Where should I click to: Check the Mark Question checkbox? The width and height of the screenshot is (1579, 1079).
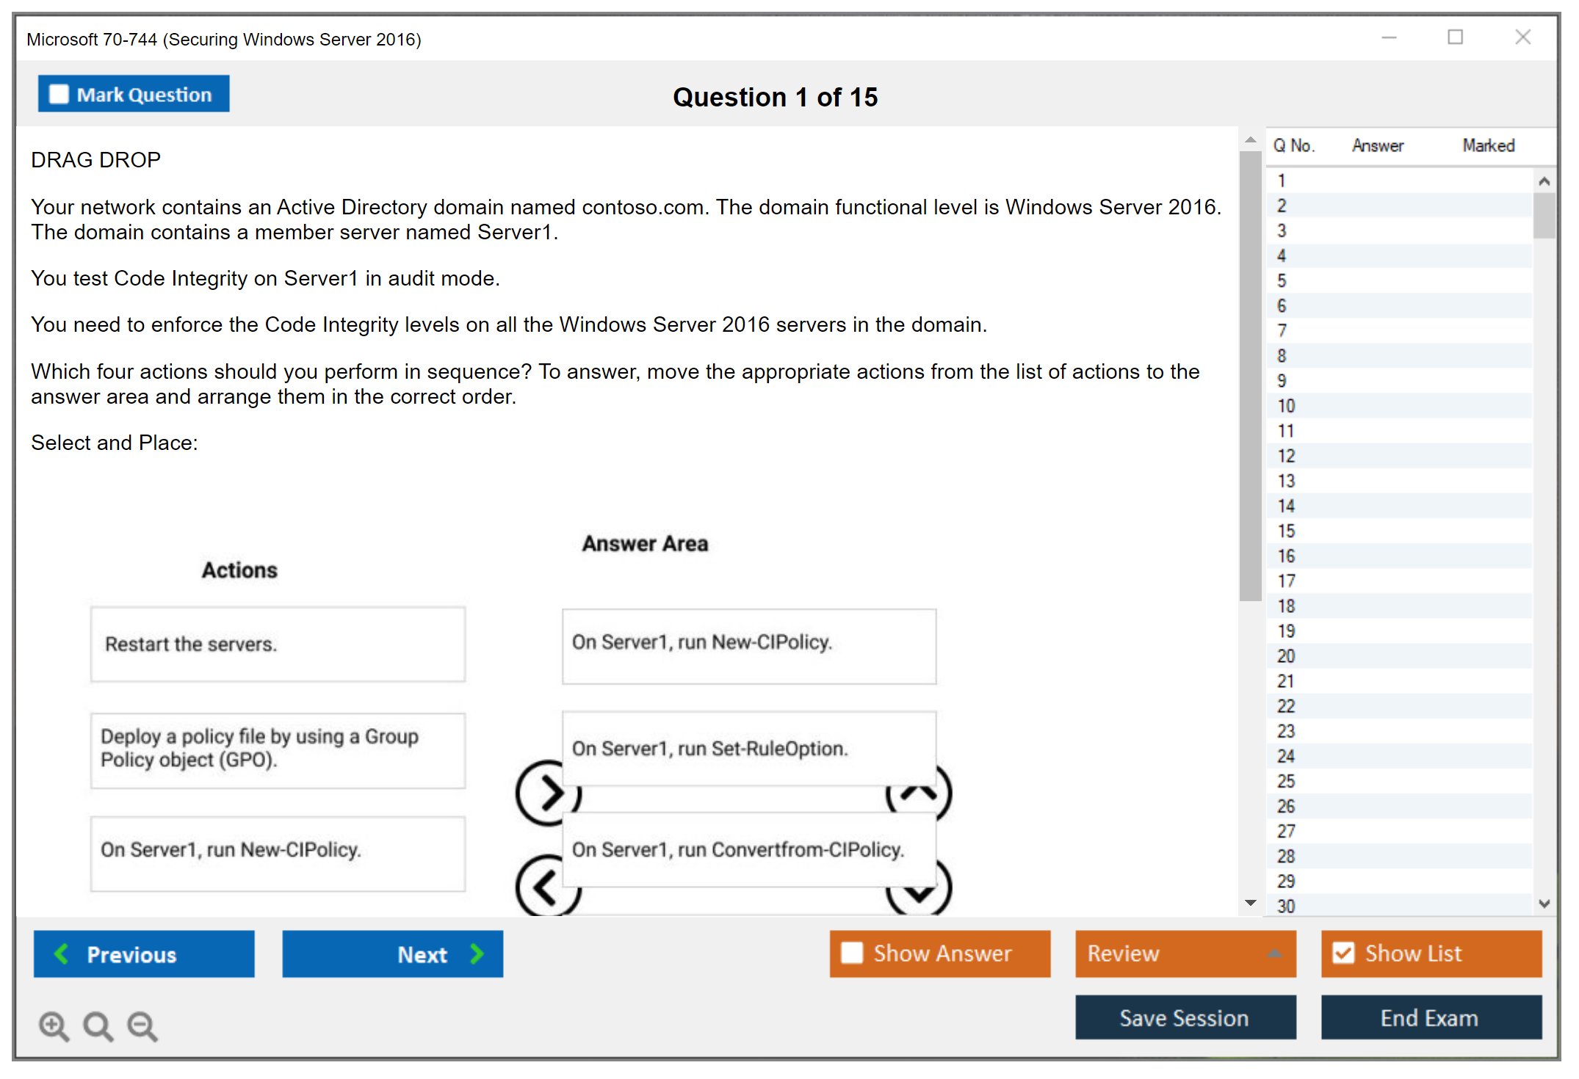59,94
